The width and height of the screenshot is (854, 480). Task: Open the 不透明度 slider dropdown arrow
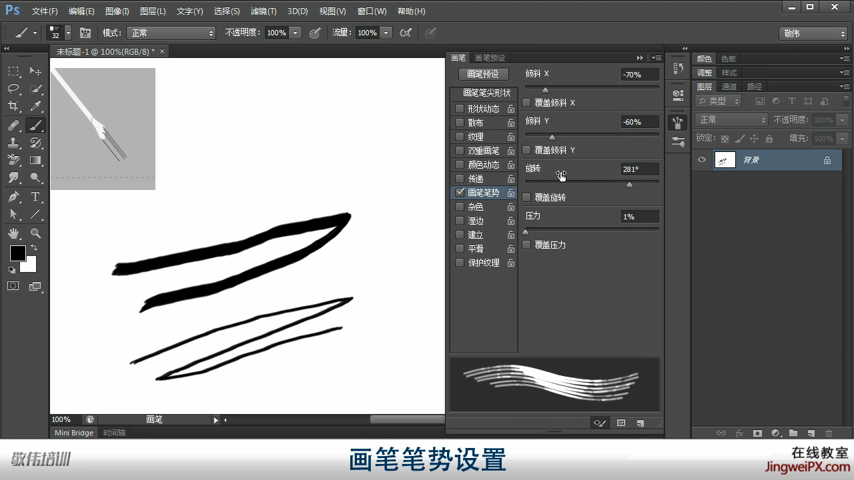pos(296,33)
